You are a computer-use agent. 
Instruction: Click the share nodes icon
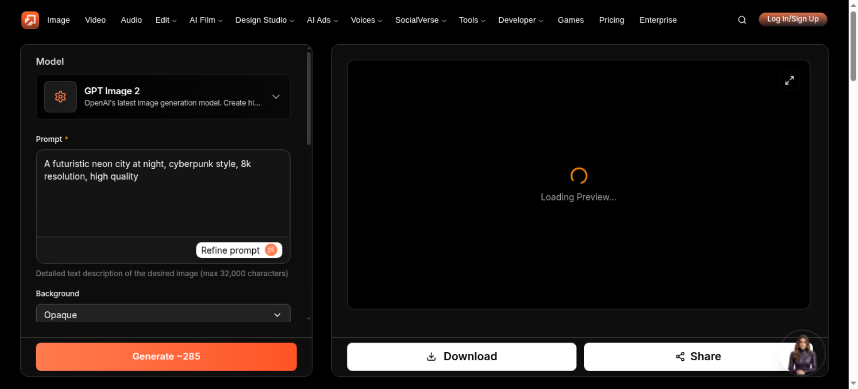[680, 356]
